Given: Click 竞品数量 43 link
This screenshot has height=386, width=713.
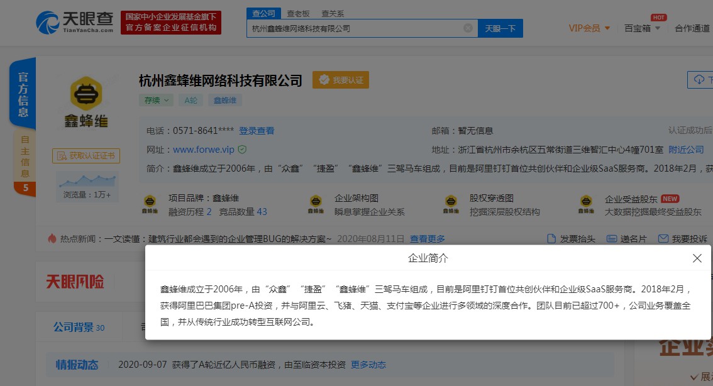Looking at the screenshot, I should tap(243, 212).
